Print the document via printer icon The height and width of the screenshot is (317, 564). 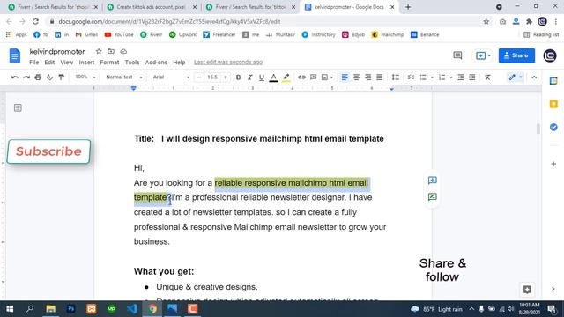(x=38, y=77)
